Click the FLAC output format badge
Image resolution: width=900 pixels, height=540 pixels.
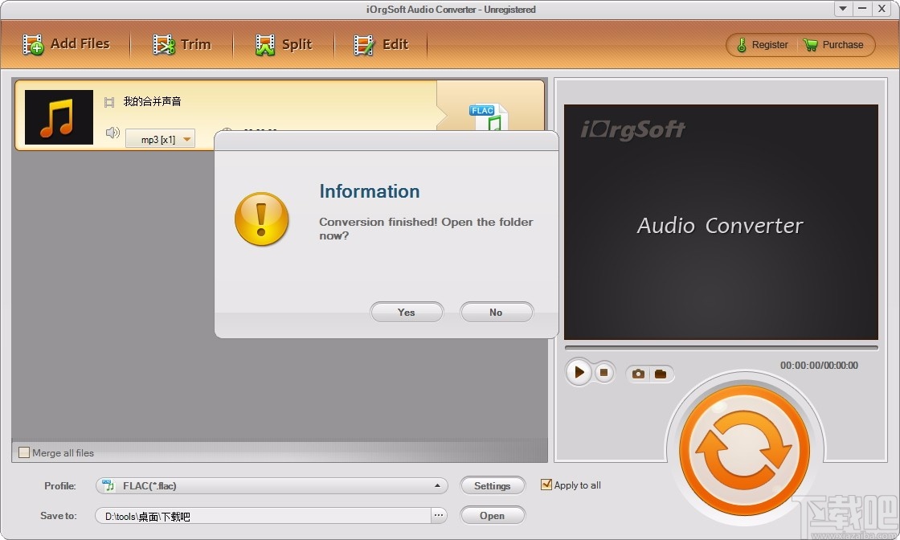pyautogui.click(x=486, y=114)
